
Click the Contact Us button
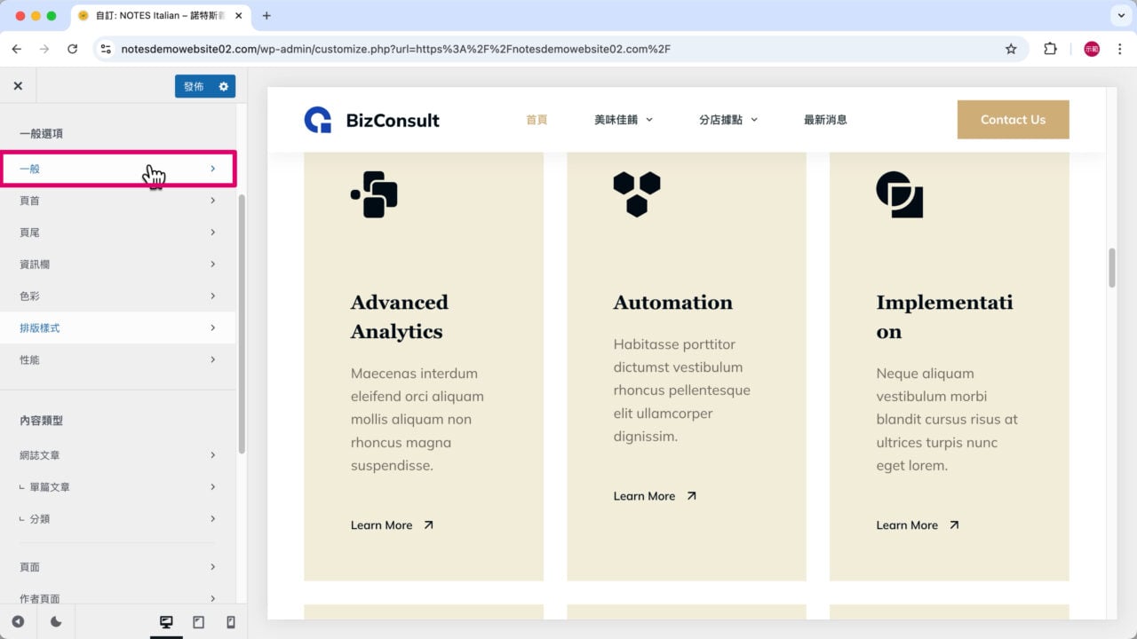coord(1013,120)
